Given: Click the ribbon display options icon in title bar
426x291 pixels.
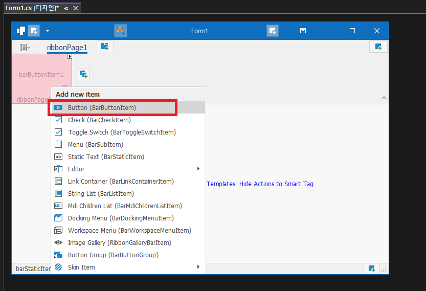Looking at the screenshot, I should (303, 31).
